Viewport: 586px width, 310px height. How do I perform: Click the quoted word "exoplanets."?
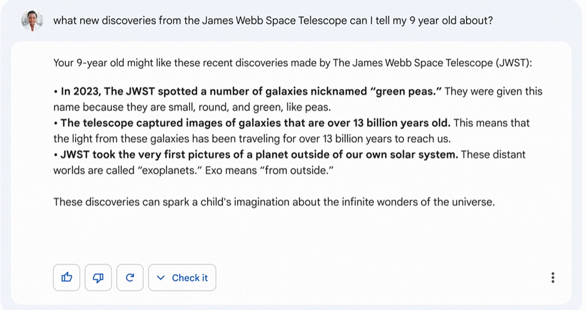click(x=170, y=171)
